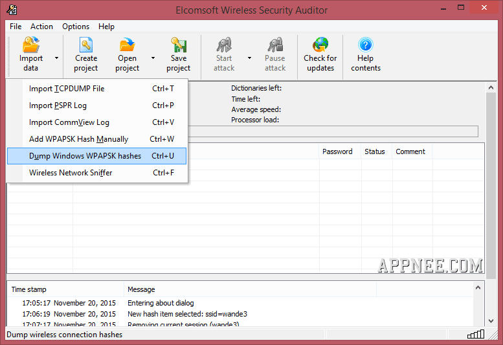Image resolution: width=503 pixels, height=345 pixels.
Task: Open the Options menu
Action: pos(76,27)
